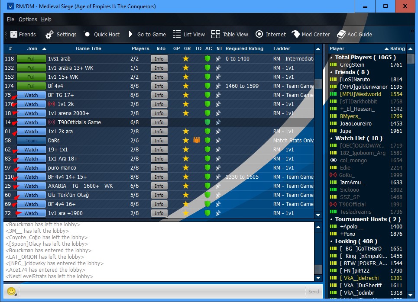The width and height of the screenshot is (418, 302).
Task: Open the Friends toolbar icon
Action: click(14, 34)
